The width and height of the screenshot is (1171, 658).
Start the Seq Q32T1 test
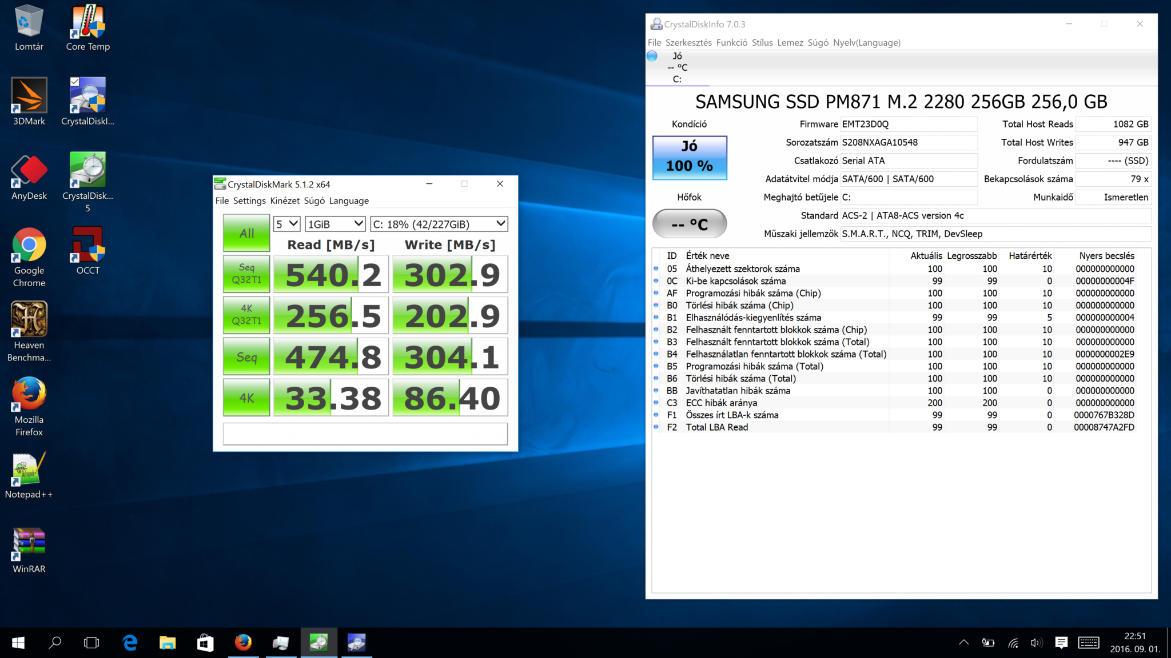[x=246, y=274]
